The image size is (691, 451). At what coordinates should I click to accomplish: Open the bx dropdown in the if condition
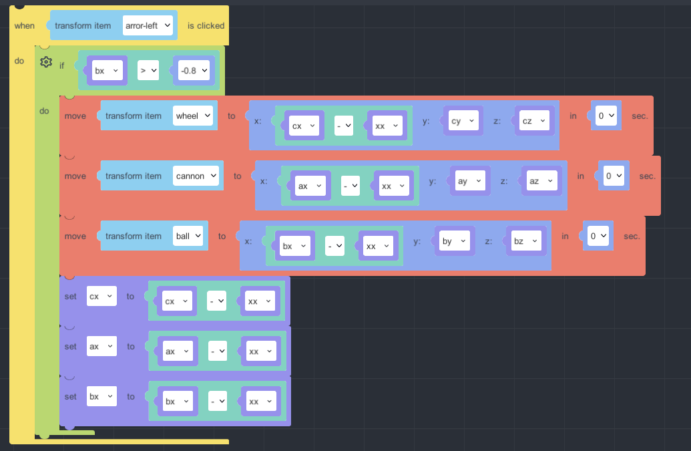click(x=106, y=70)
